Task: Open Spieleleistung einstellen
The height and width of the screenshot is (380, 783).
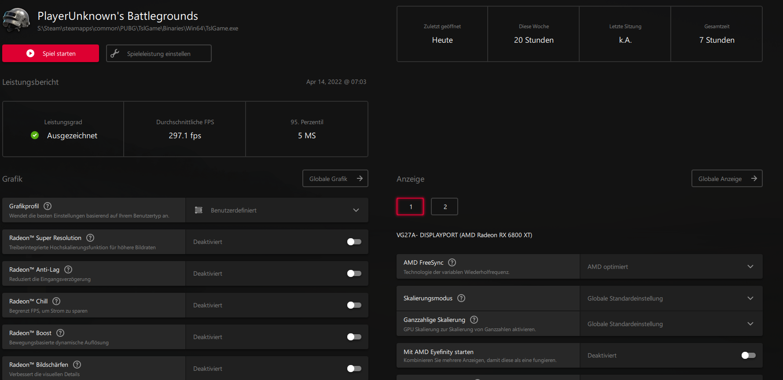Action: point(159,53)
